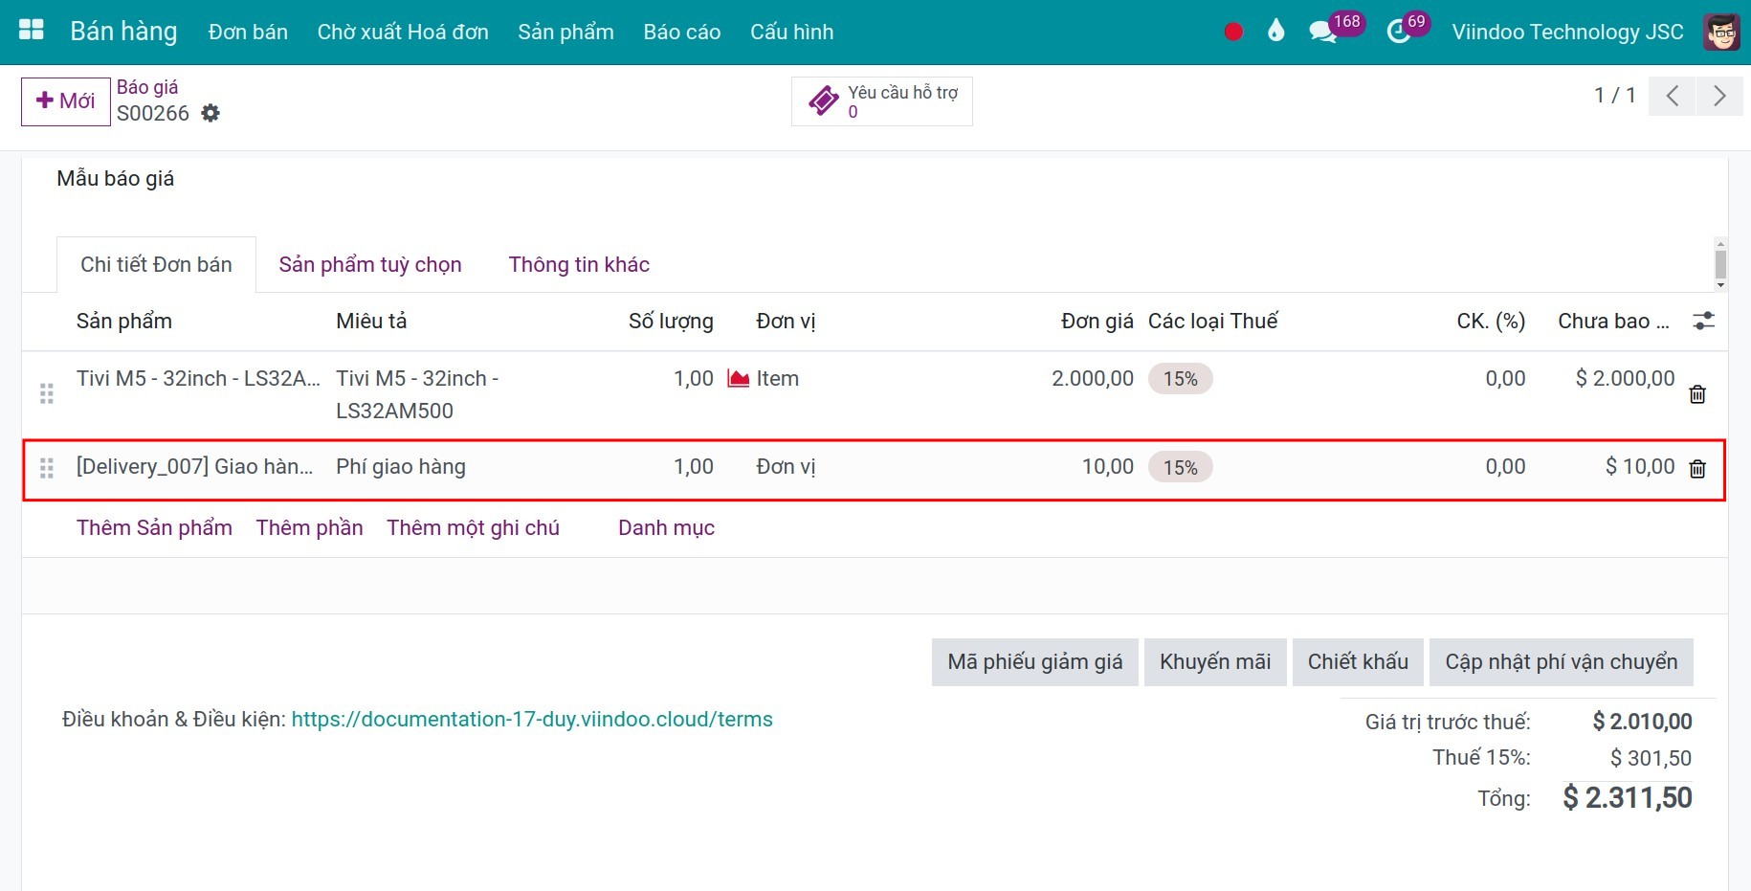
Task: Click the tab area vertical scrollbar
Action: pos(1720,264)
